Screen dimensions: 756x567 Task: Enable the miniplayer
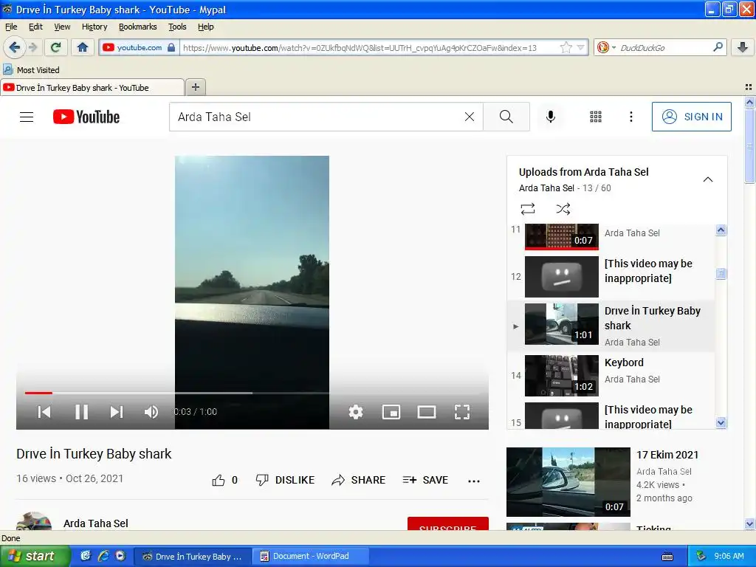click(x=391, y=412)
